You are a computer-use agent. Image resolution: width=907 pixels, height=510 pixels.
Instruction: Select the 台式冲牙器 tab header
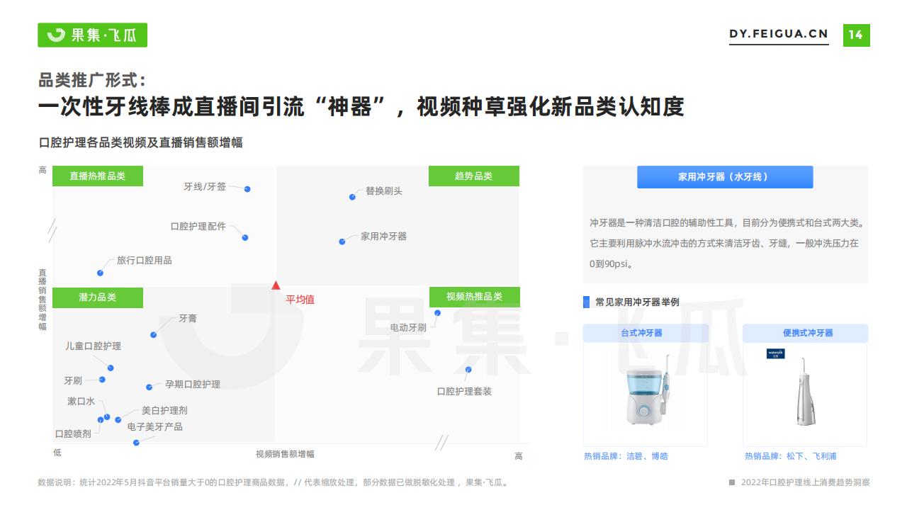coord(646,333)
